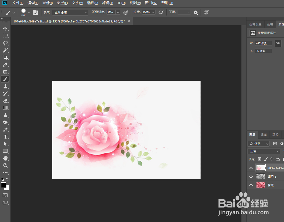Click the W width field
Viewport: 284px width, 222px height.
point(263,43)
